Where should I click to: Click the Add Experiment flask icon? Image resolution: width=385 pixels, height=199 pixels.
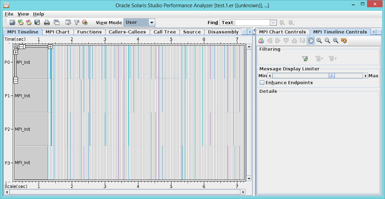pos(20,22)
